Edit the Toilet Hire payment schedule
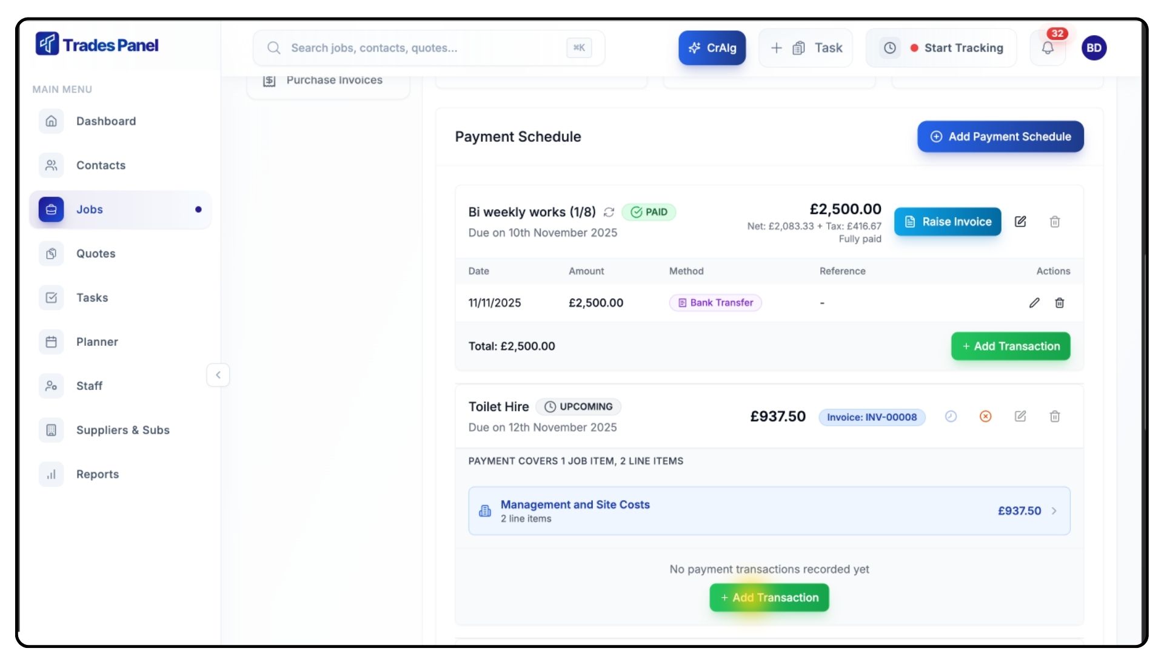This screenshot has width=1164, height=654. click(x=1020, y=417)
